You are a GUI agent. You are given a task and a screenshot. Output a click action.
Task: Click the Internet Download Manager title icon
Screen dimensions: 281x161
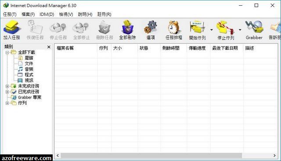(6, 5)
